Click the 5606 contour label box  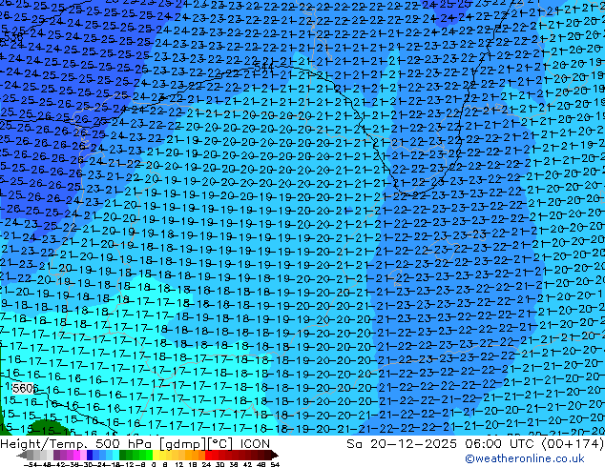[x=24, y=388]
